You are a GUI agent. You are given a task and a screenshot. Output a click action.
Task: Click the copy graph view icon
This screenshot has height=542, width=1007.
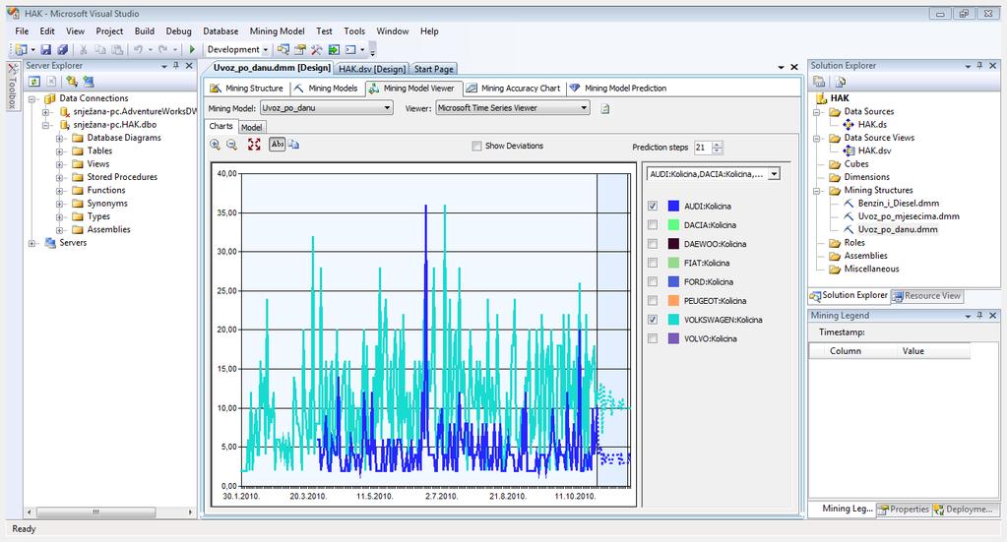293,145
